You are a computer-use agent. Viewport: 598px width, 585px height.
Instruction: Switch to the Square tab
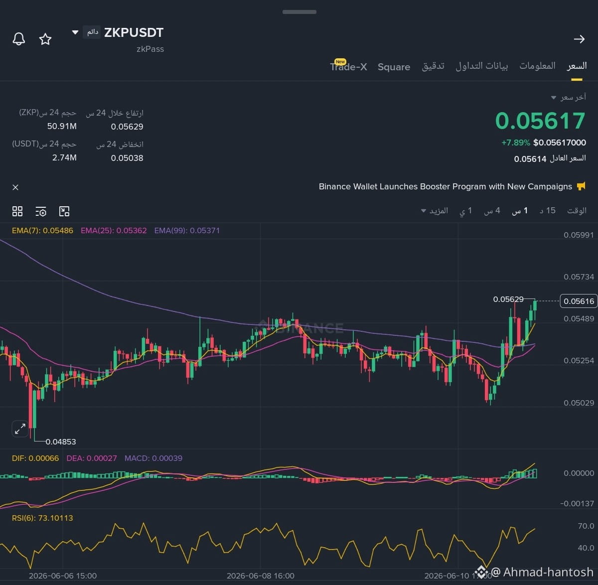(394, 67)
